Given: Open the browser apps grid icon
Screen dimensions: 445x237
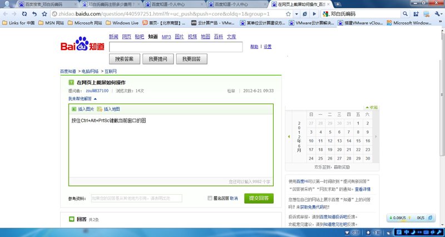Looking at the screenshot, I should point(416,14).
